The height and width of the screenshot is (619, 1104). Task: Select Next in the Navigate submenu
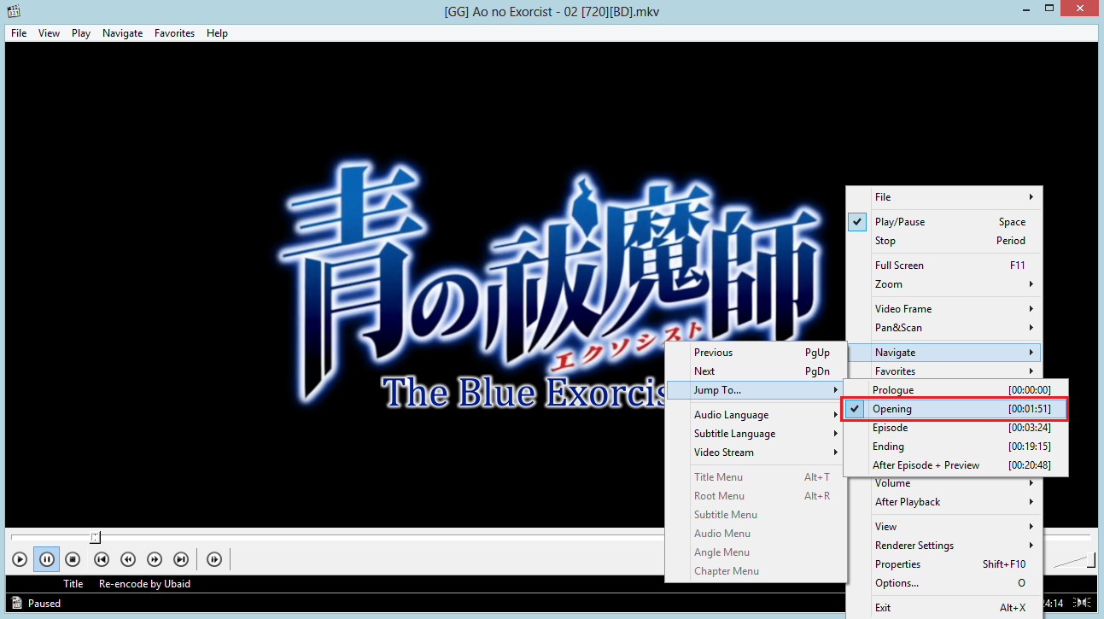click(x=755, y=371)
